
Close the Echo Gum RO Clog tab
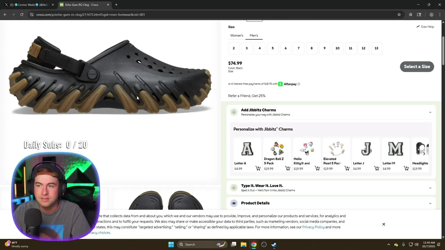pos(108,5)
